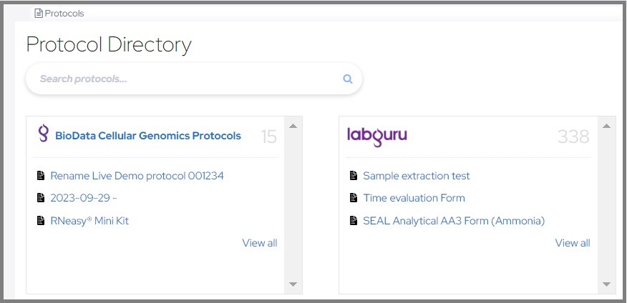Click the search magnifier icon

click(348, 79)
